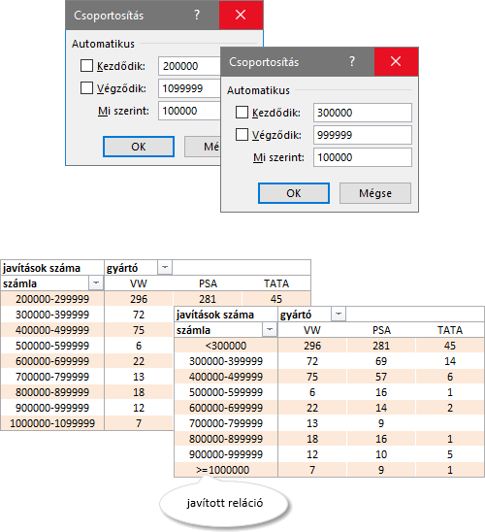Click the Végződik field showing 999999
485x532 pixels.
pyautogui.click(x=363, y=135)
